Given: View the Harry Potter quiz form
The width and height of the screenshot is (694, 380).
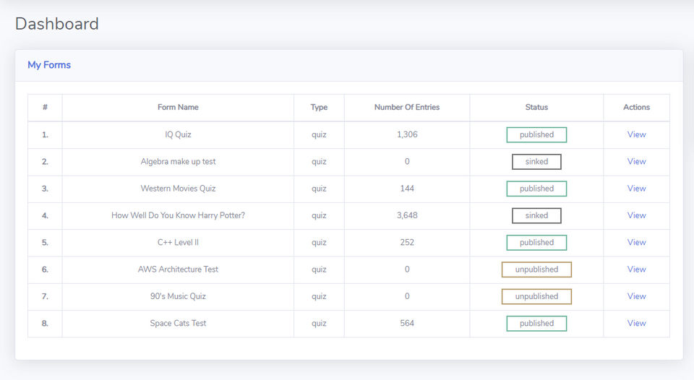Looking at the screenshot, I should point(636,215).
